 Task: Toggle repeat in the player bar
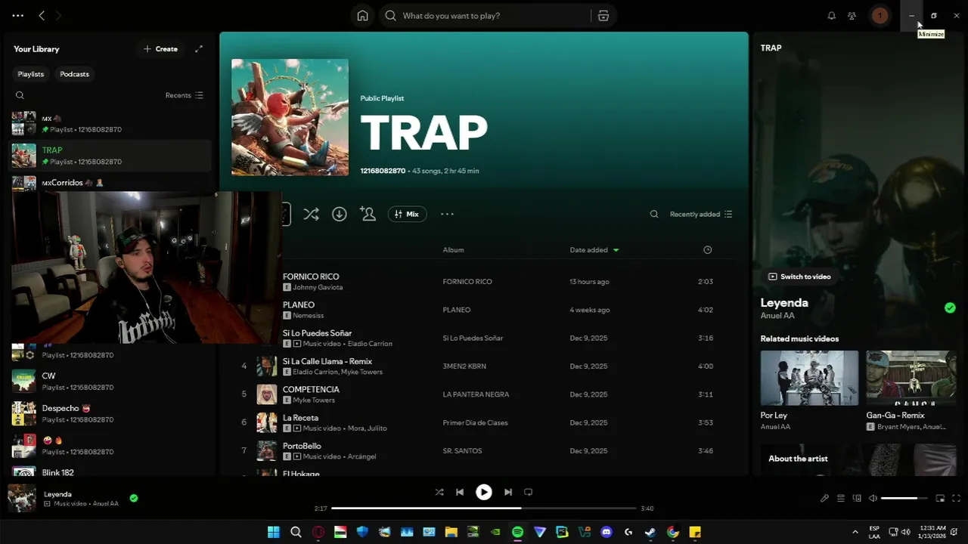tap(529, 492)
